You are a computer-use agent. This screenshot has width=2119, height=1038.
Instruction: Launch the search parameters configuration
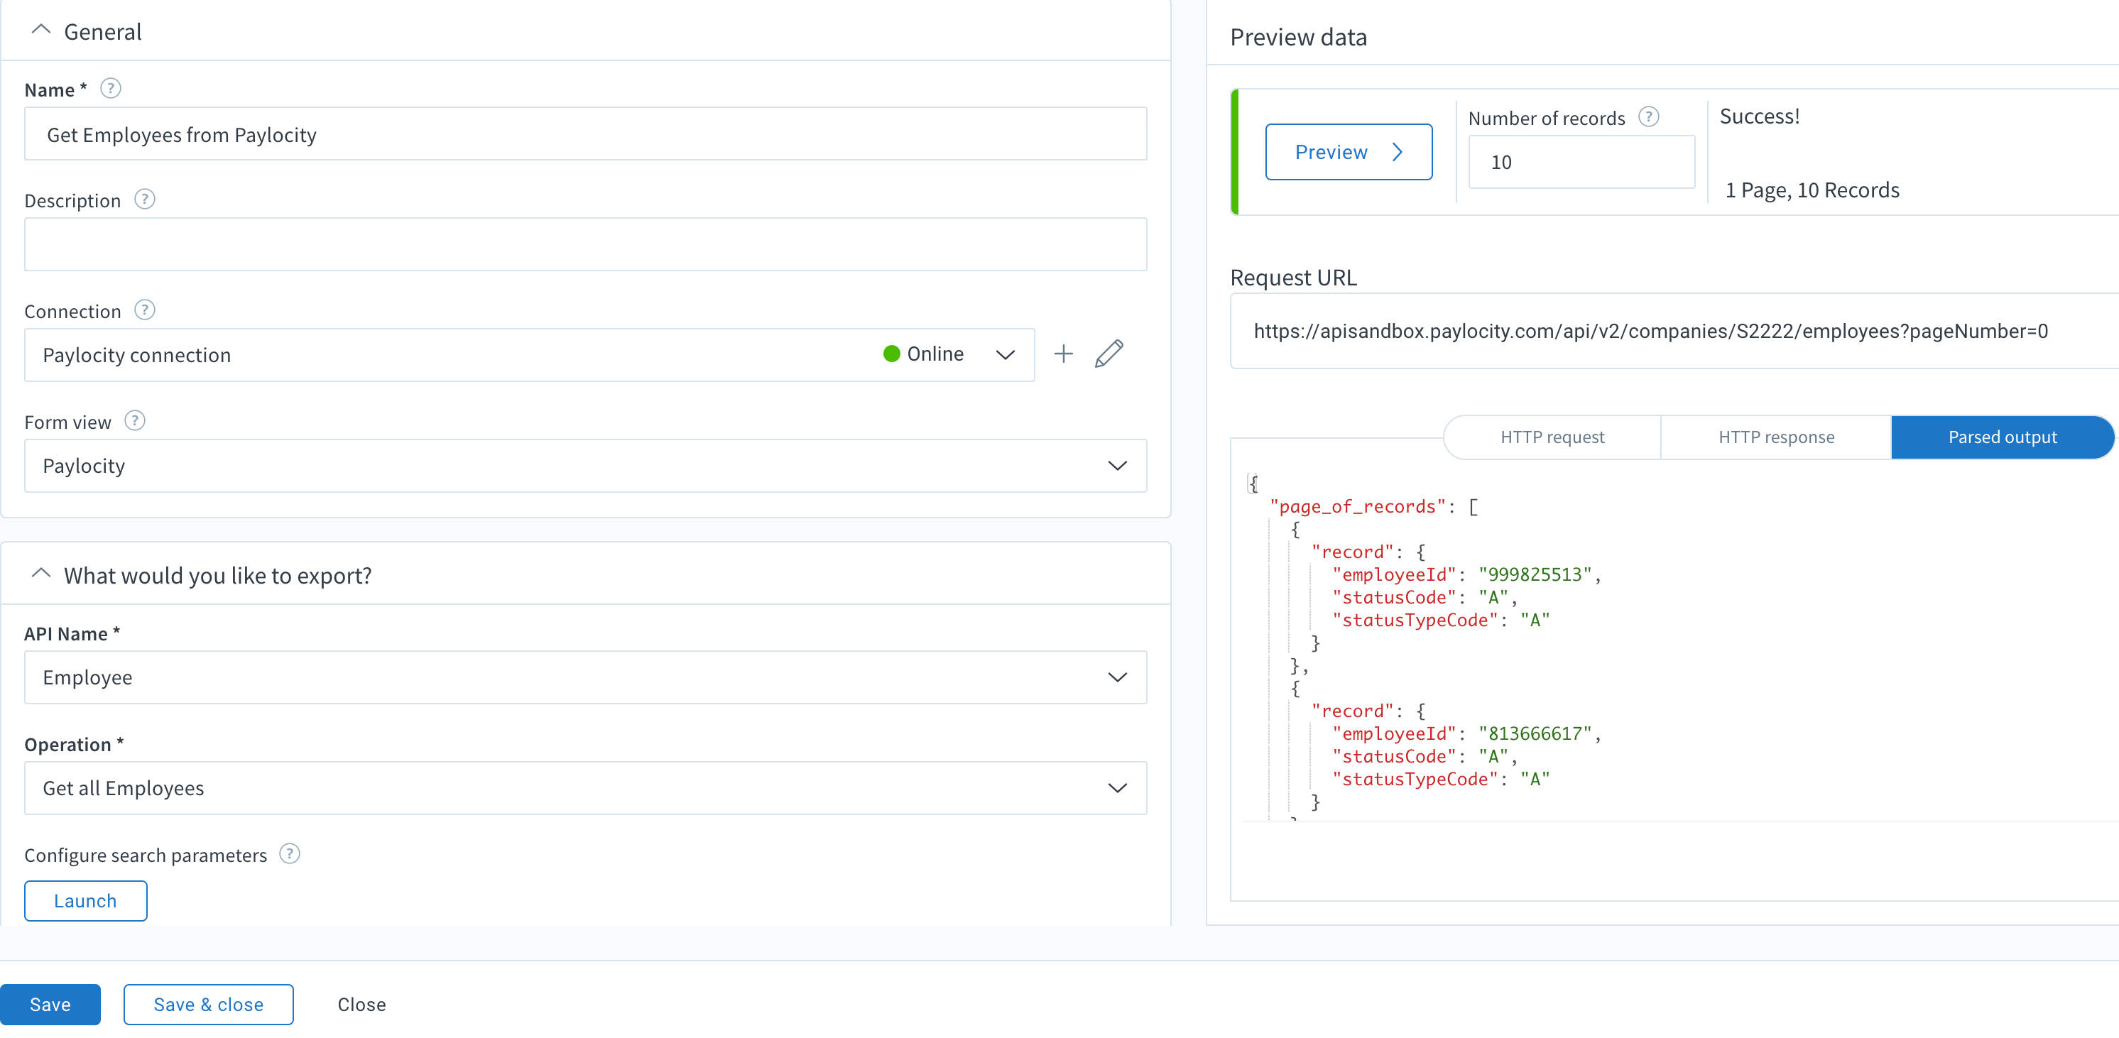point(85,901)
